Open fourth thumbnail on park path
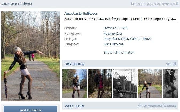The width and height of the screenshot is (180, 112). pos(150,83)
